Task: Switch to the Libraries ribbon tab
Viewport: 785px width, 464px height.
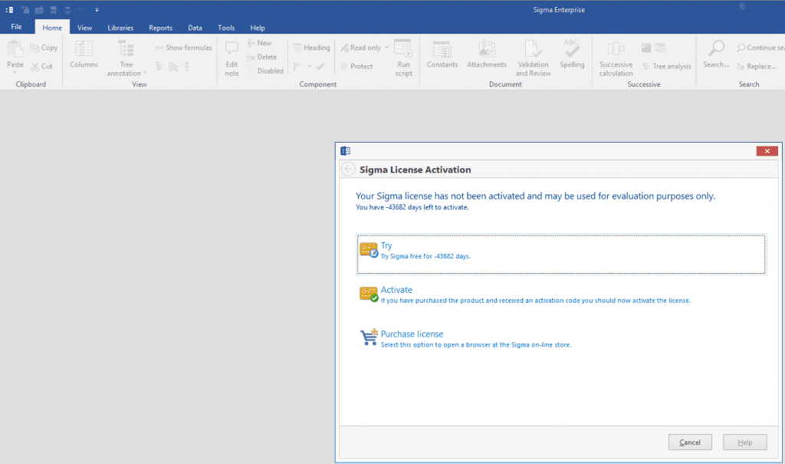Action: tap(120, 28)
